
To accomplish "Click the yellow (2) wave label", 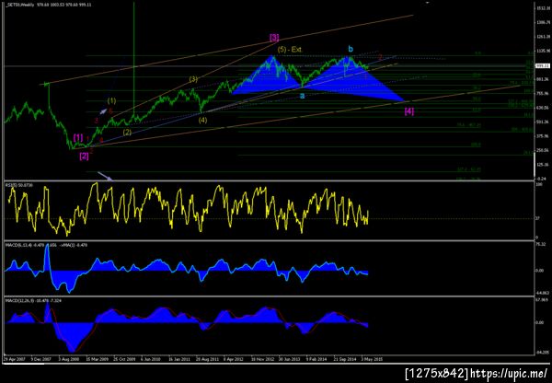I will point(127,133).
